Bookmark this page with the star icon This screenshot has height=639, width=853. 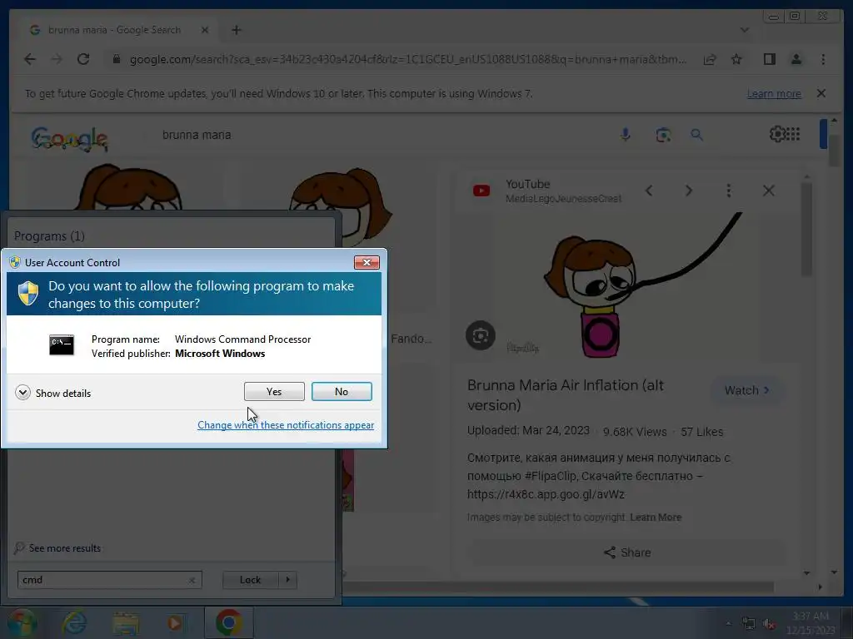click(736, 59)
